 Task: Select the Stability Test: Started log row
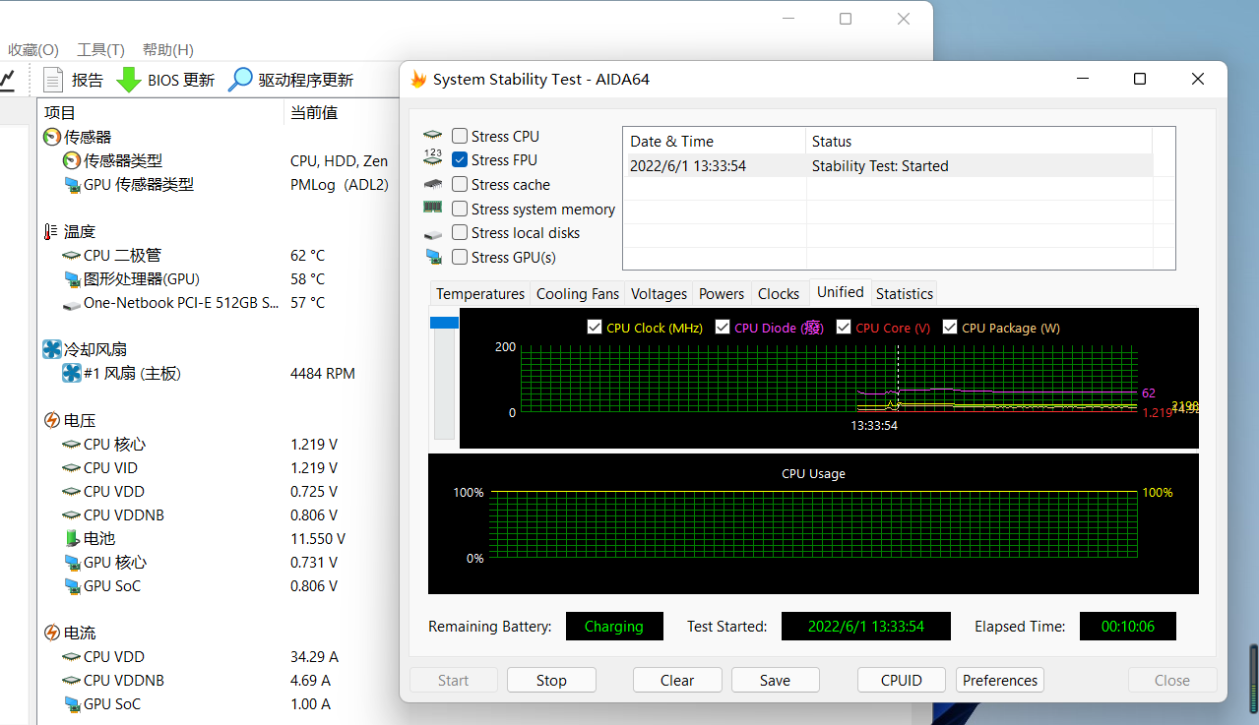coord(887,165)
